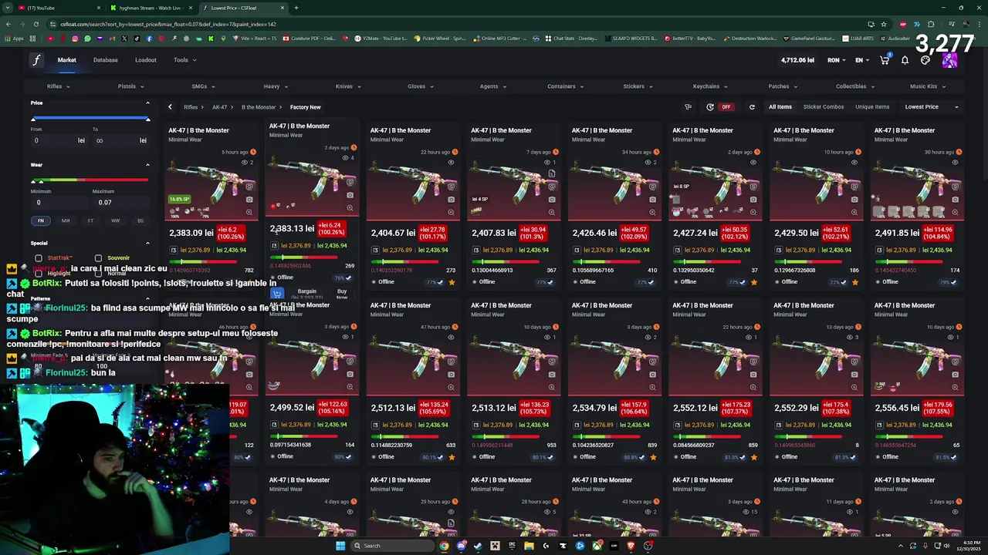Switch to the Loadout tab
The image size is (988, 555).
[146, 60]
